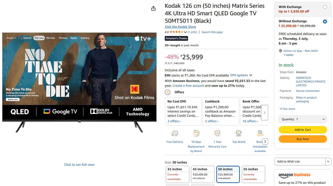This screenshot has width=333, height=186.
Task: Click the Free Delivery truck icon
Action: click(x=175, y=133)
